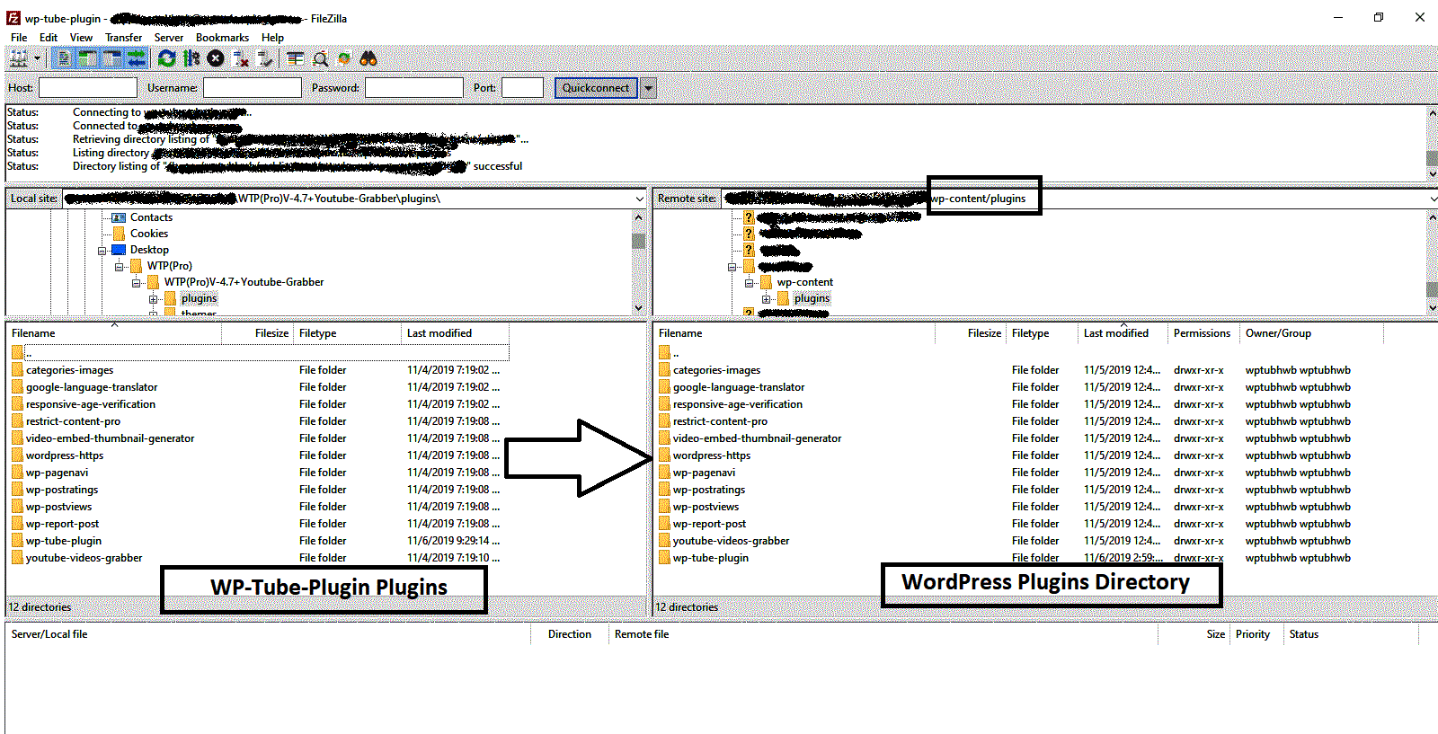Open the Local site path dropdown
The height and width of the screenshot is (734, 1438).
(640, 199)
